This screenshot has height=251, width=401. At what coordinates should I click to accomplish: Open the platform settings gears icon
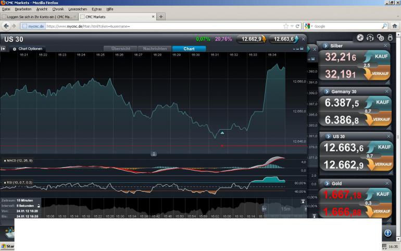click(381, 38)
